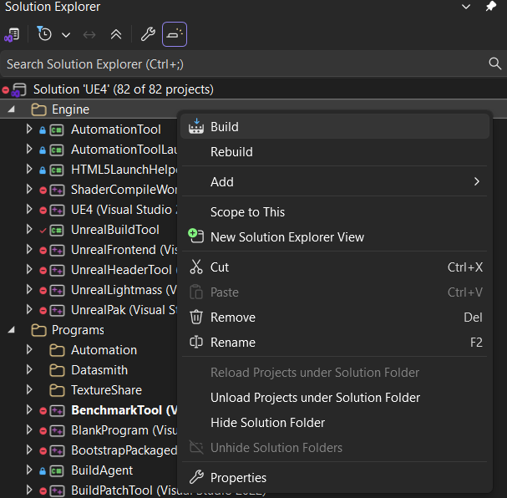507x498 pixels.
Task: Click the Programs folder icon
Action: tap(38, 330)
